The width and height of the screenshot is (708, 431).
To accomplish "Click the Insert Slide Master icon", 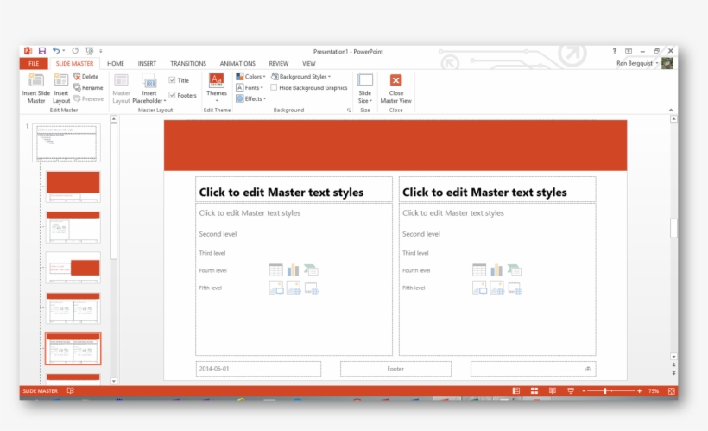I will point(36,80).
